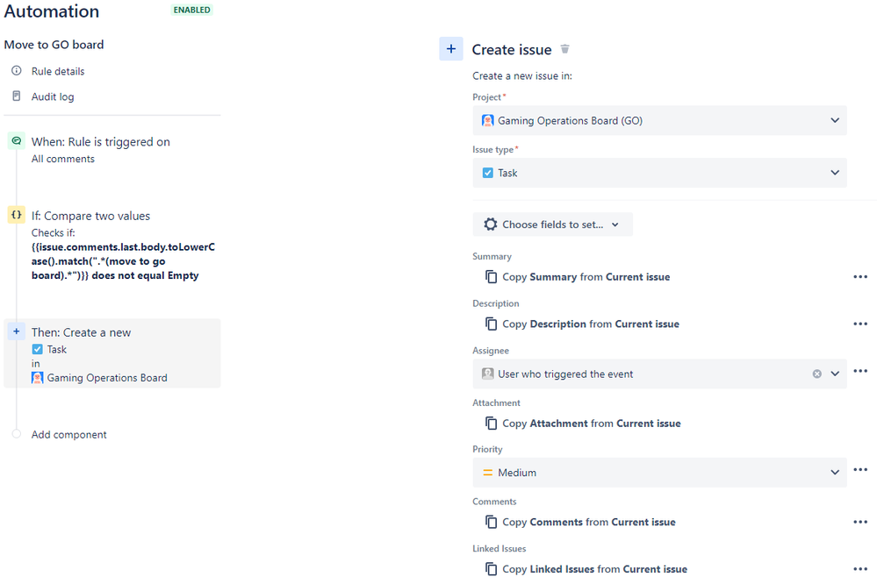Viewport: 877px width, 584px height.
Task: Click the Move to GO board rule name
Action: (54, 45)
